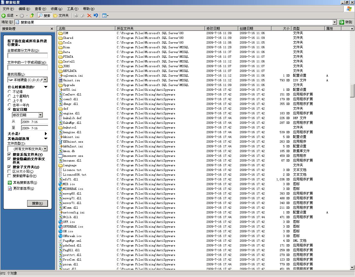
Task: Click the blue Undo arrow icon
Action: 96,16
